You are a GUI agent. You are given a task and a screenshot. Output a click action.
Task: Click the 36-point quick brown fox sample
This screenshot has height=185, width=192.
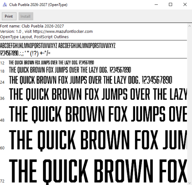tap(98, 94)
